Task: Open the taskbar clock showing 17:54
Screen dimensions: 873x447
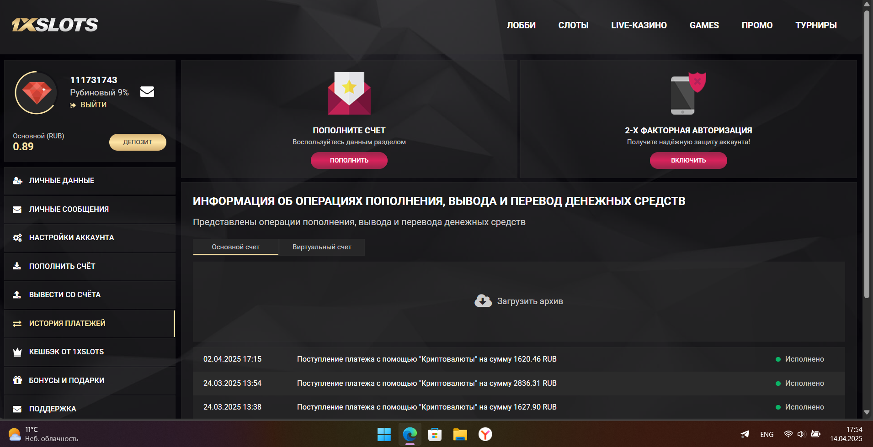Action: tap(846, 434)
